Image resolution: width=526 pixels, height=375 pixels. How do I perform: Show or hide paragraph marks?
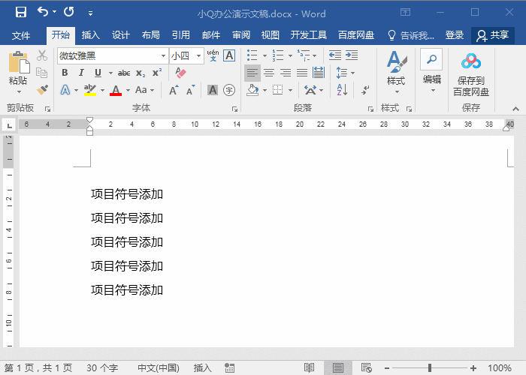coord(365,90)
